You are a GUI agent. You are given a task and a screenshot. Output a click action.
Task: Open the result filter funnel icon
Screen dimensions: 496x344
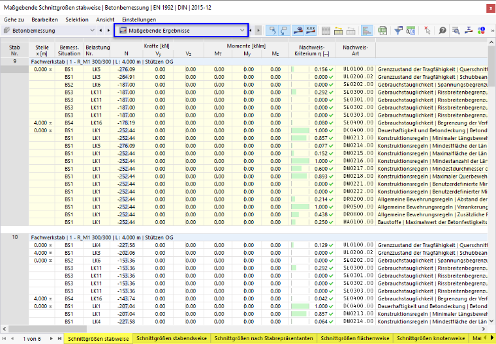coord(398,31)
